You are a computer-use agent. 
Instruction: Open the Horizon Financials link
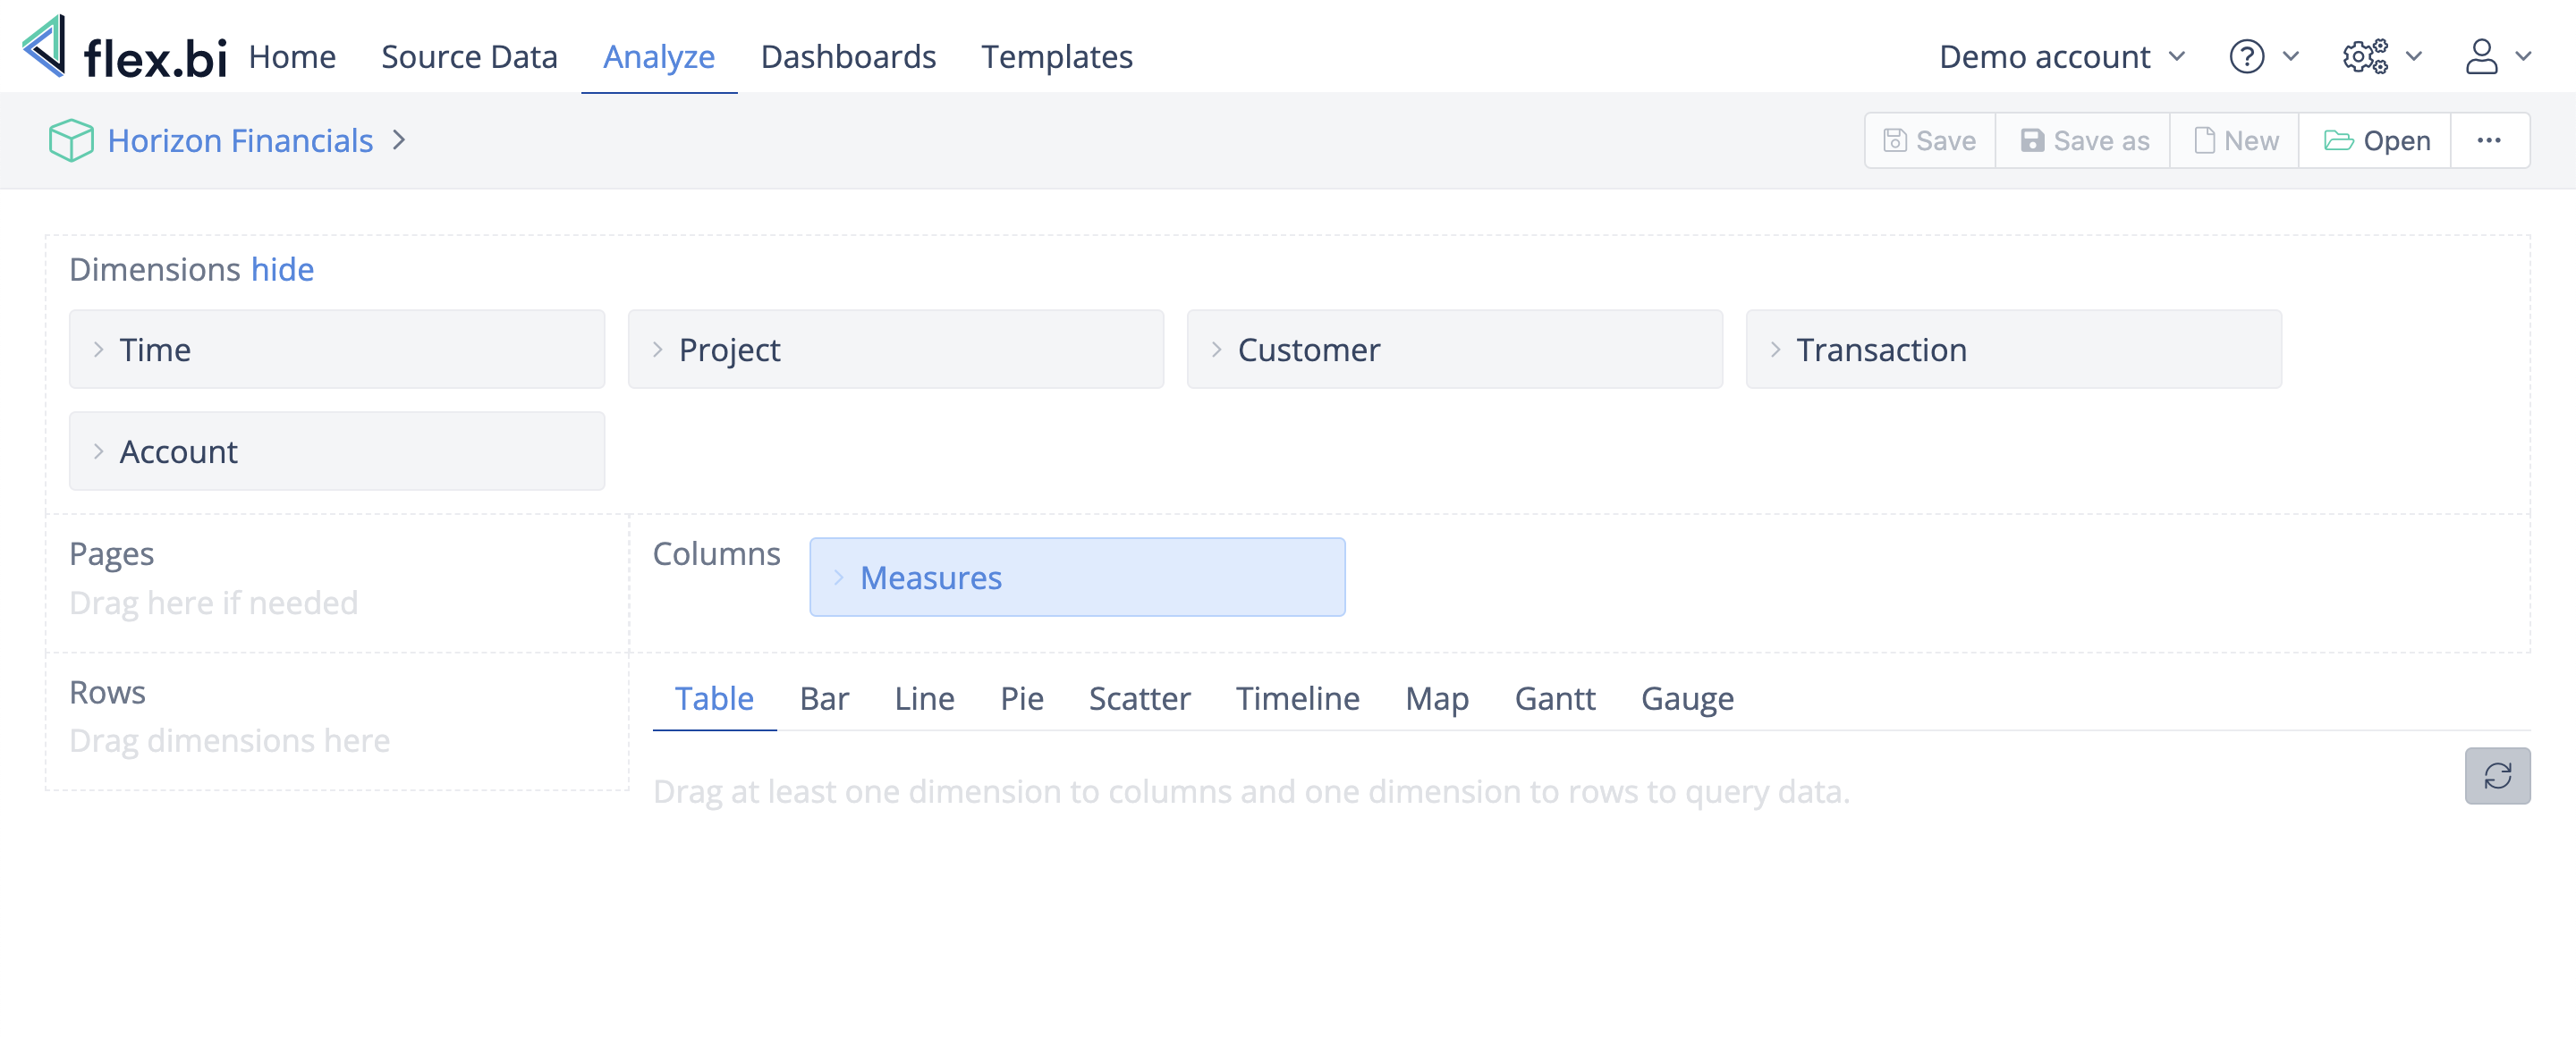pyautogui.click(x=240, y=141)
